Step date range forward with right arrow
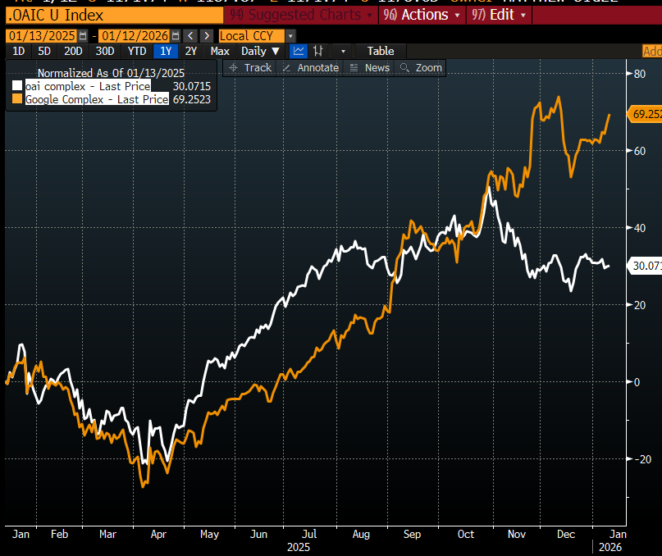The image size is (662, 556). click(207, 36)
